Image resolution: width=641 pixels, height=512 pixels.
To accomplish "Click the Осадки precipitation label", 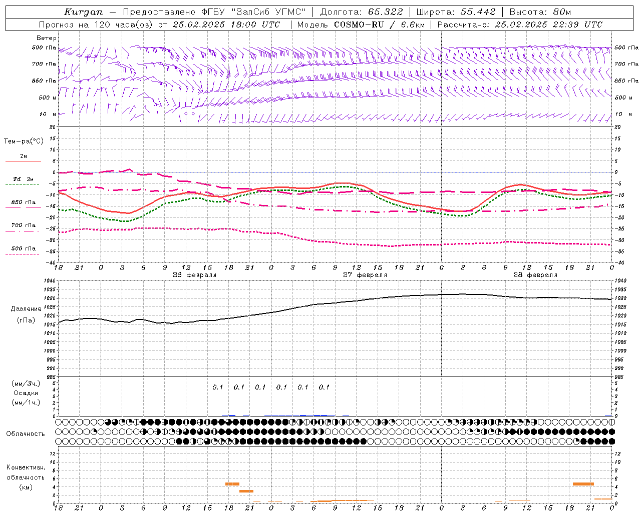I will click(26, 393).
